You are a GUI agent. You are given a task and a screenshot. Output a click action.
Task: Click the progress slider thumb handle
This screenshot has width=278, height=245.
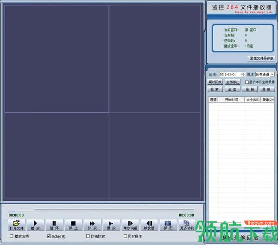(12, 211)
